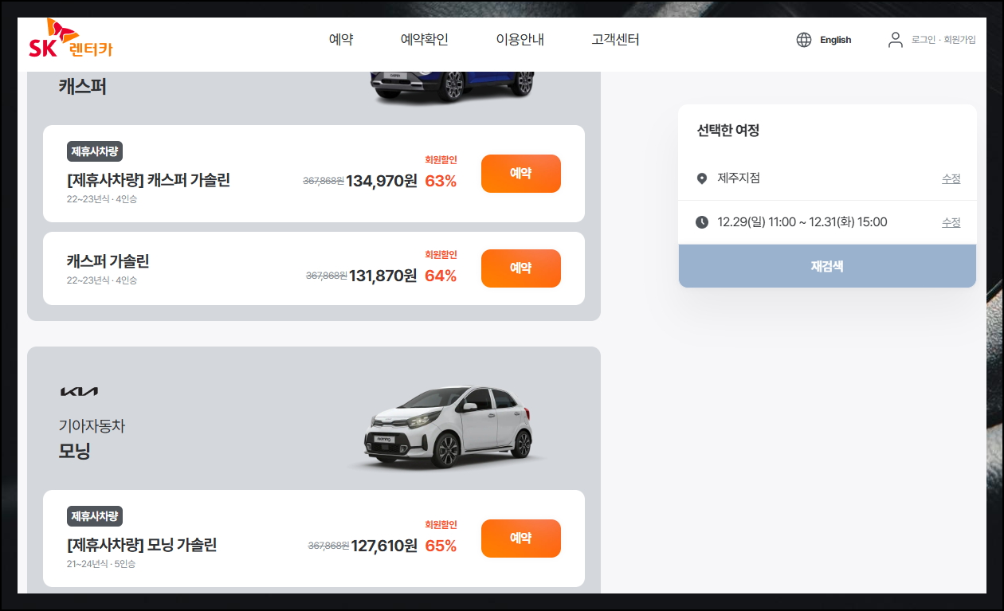Viewport: 1004px width, 611px height.
Task: Click the price 134,970원
Action: point(382,181)
